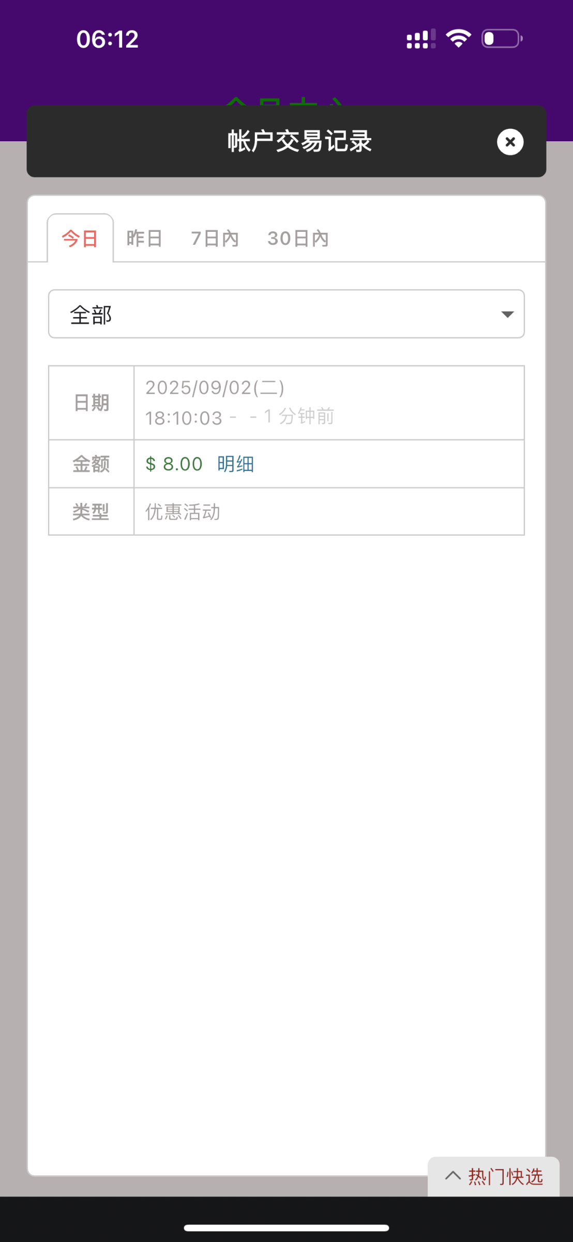Open the 7日内 tab
573x1242 pixels.
(x=215, y=239)
